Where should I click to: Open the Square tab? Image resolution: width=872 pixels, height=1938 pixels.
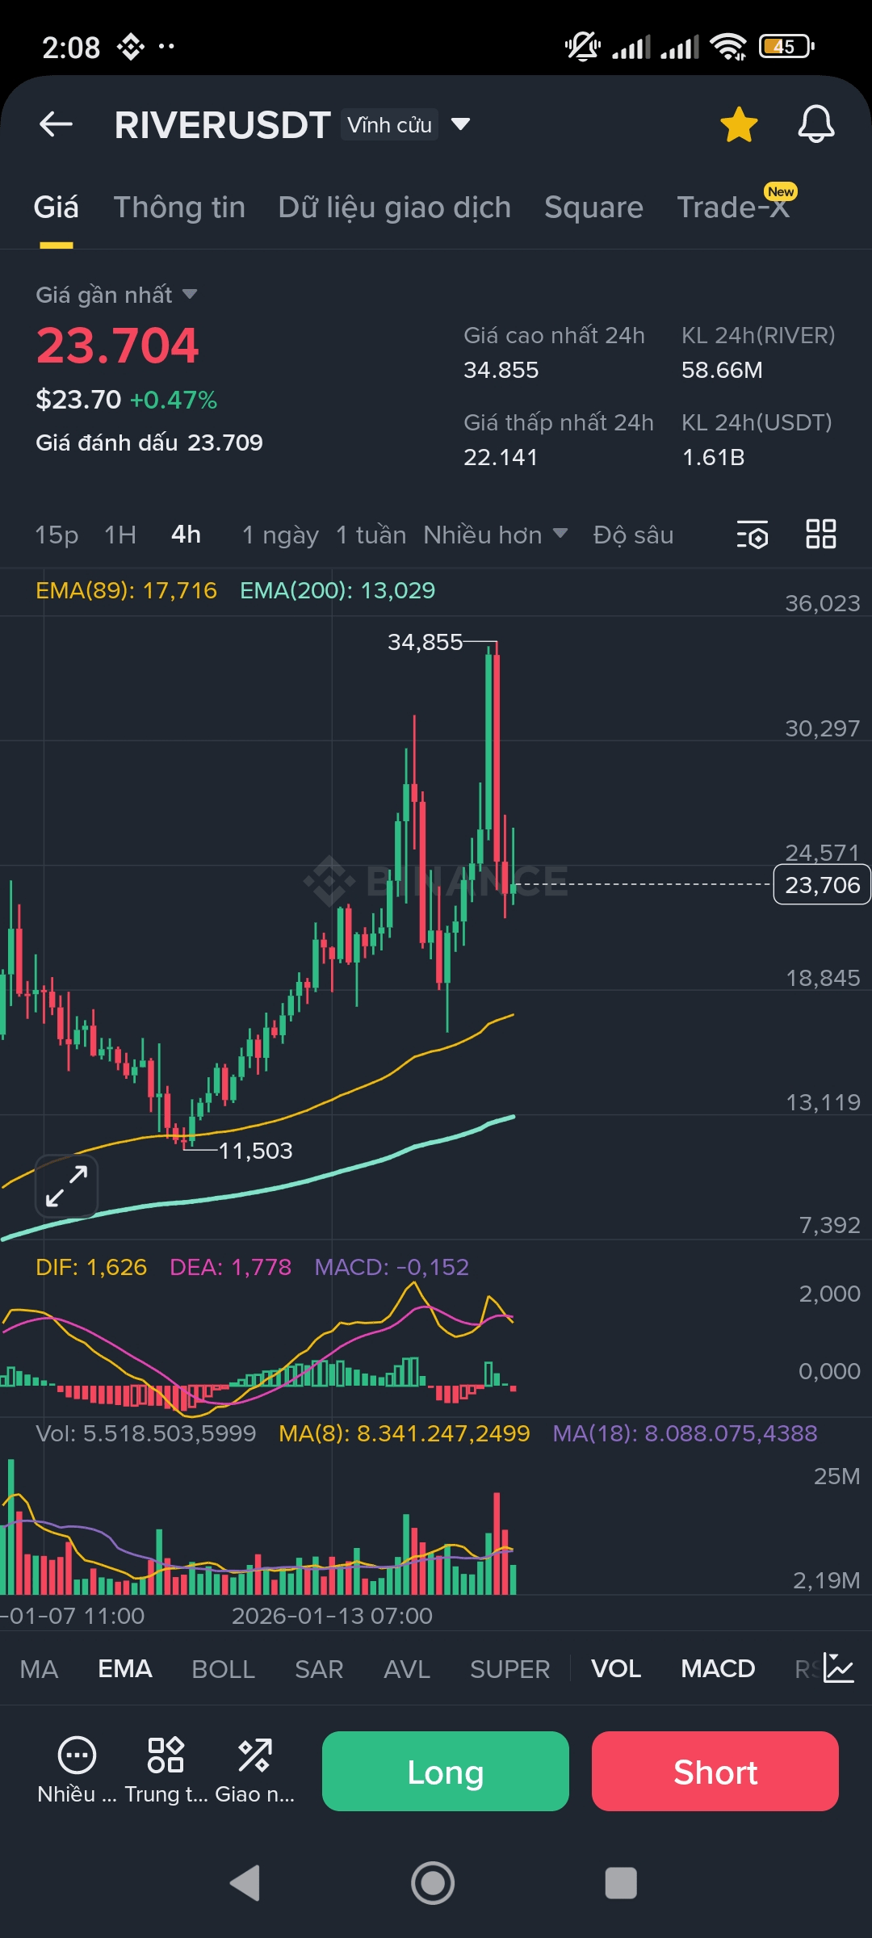pos(593,208)
